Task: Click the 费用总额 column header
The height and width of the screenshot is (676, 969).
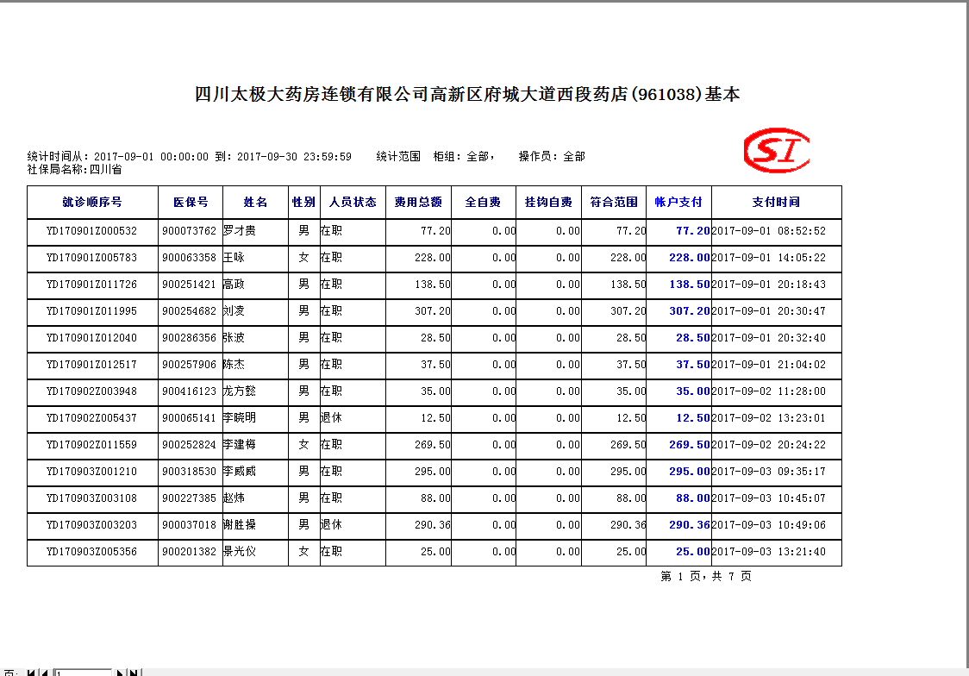Action: coord(418,202)
